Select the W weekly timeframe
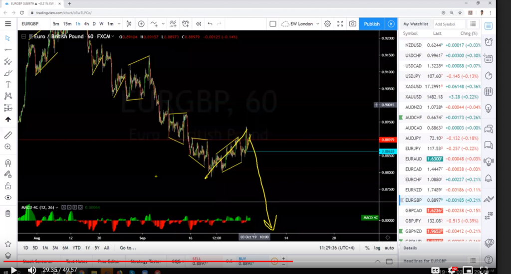 pyautogui.click(x=101, y=24)
